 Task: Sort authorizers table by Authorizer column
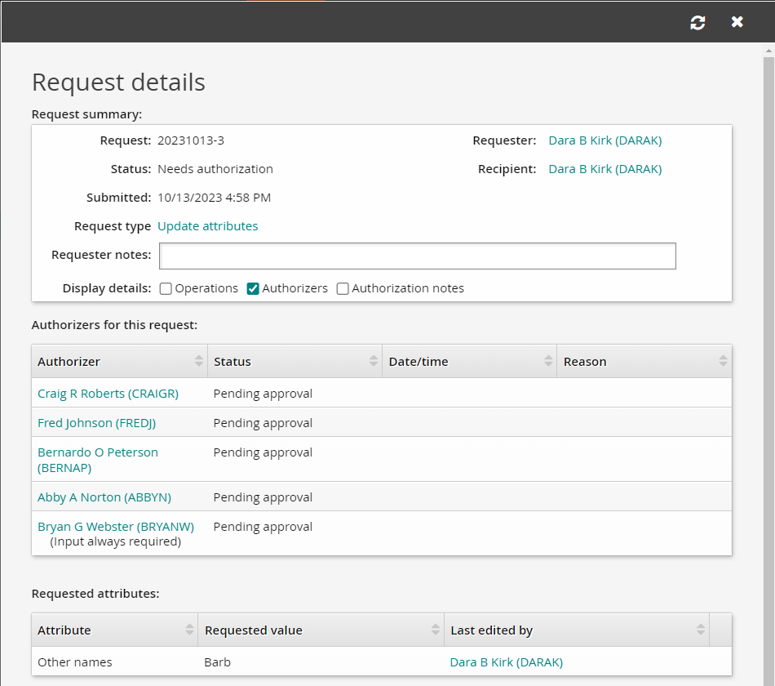[199, 361]
